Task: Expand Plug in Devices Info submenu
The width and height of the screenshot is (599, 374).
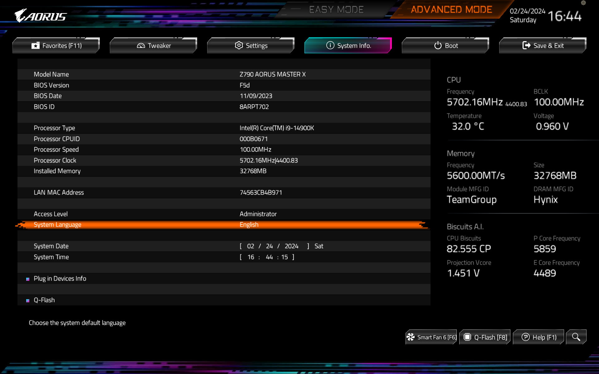Action: (60, 279)
